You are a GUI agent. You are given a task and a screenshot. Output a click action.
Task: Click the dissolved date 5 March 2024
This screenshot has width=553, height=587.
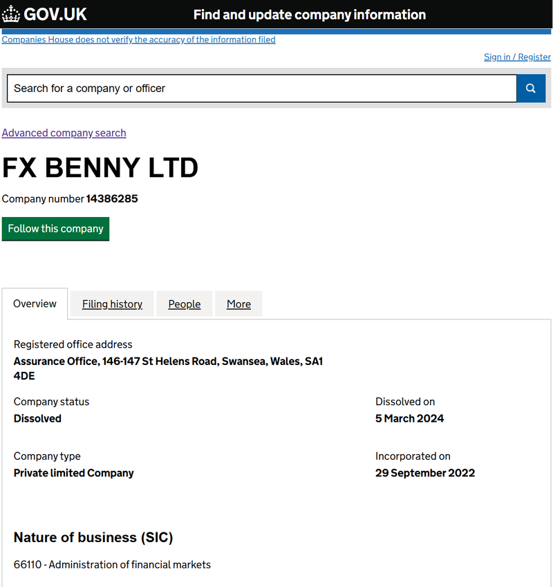(x=410, y=418)
